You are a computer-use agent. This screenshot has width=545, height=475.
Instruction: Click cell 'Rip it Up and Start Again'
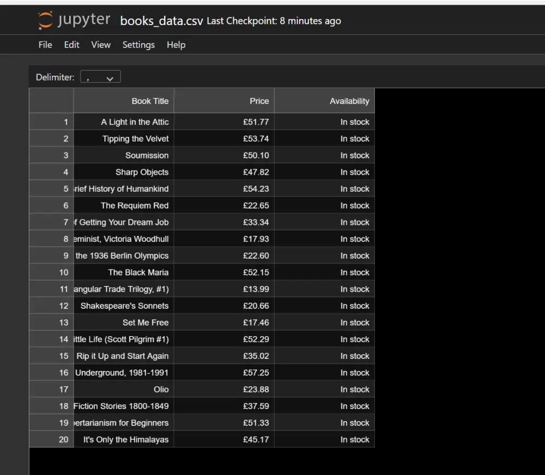tap(124, 356)
